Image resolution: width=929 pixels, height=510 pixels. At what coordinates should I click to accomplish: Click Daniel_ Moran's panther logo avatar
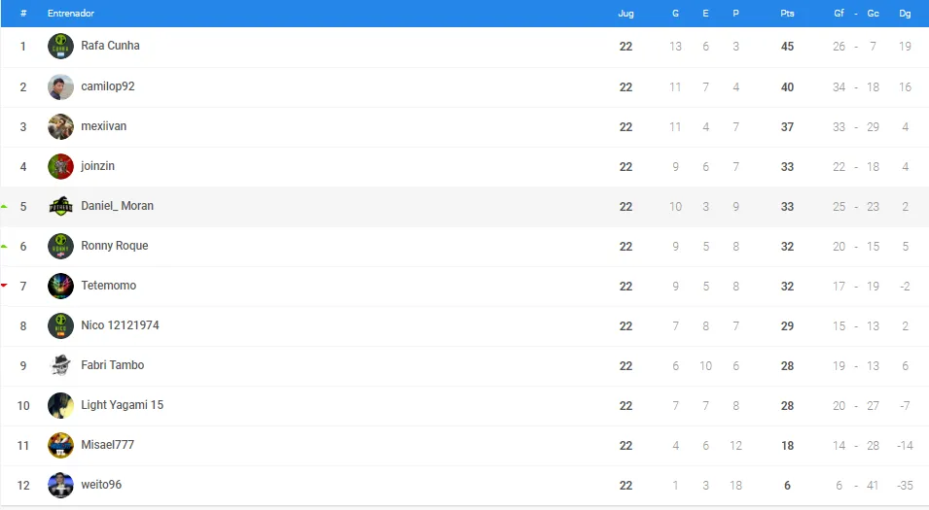pyautogui.click(x=60, y=207)
